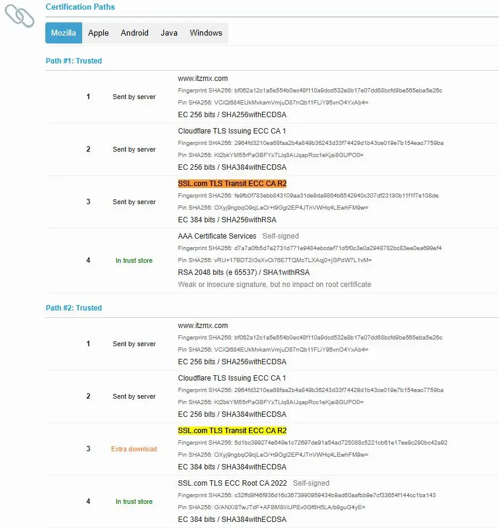
Task: Click Pin SHA256 starting VCiQl684 in Path #1
Action: point(273,103)
